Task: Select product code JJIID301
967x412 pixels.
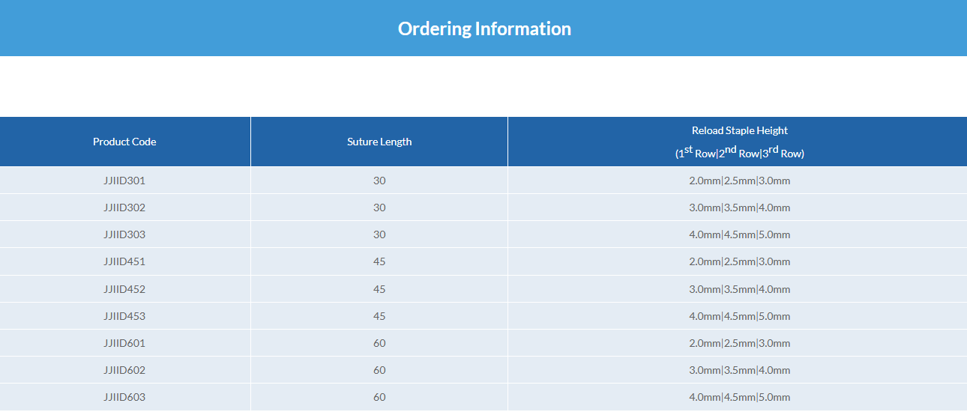Action: (x=124, y=181)
